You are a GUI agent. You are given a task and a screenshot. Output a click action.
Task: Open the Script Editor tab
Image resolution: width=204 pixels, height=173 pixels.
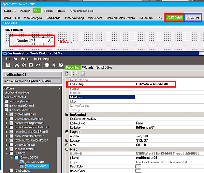[x=104, y=67]
